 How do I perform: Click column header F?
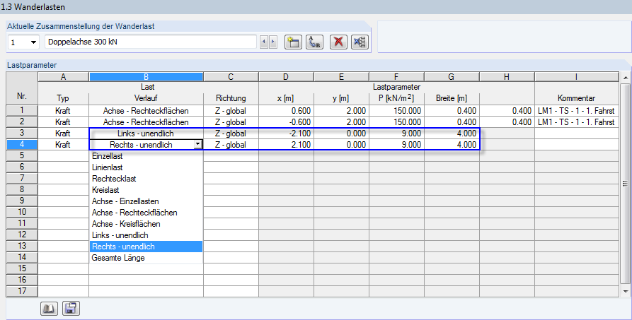coord(396,77)
